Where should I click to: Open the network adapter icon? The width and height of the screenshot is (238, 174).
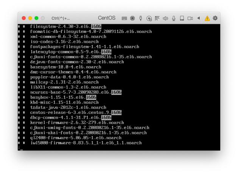157,18
